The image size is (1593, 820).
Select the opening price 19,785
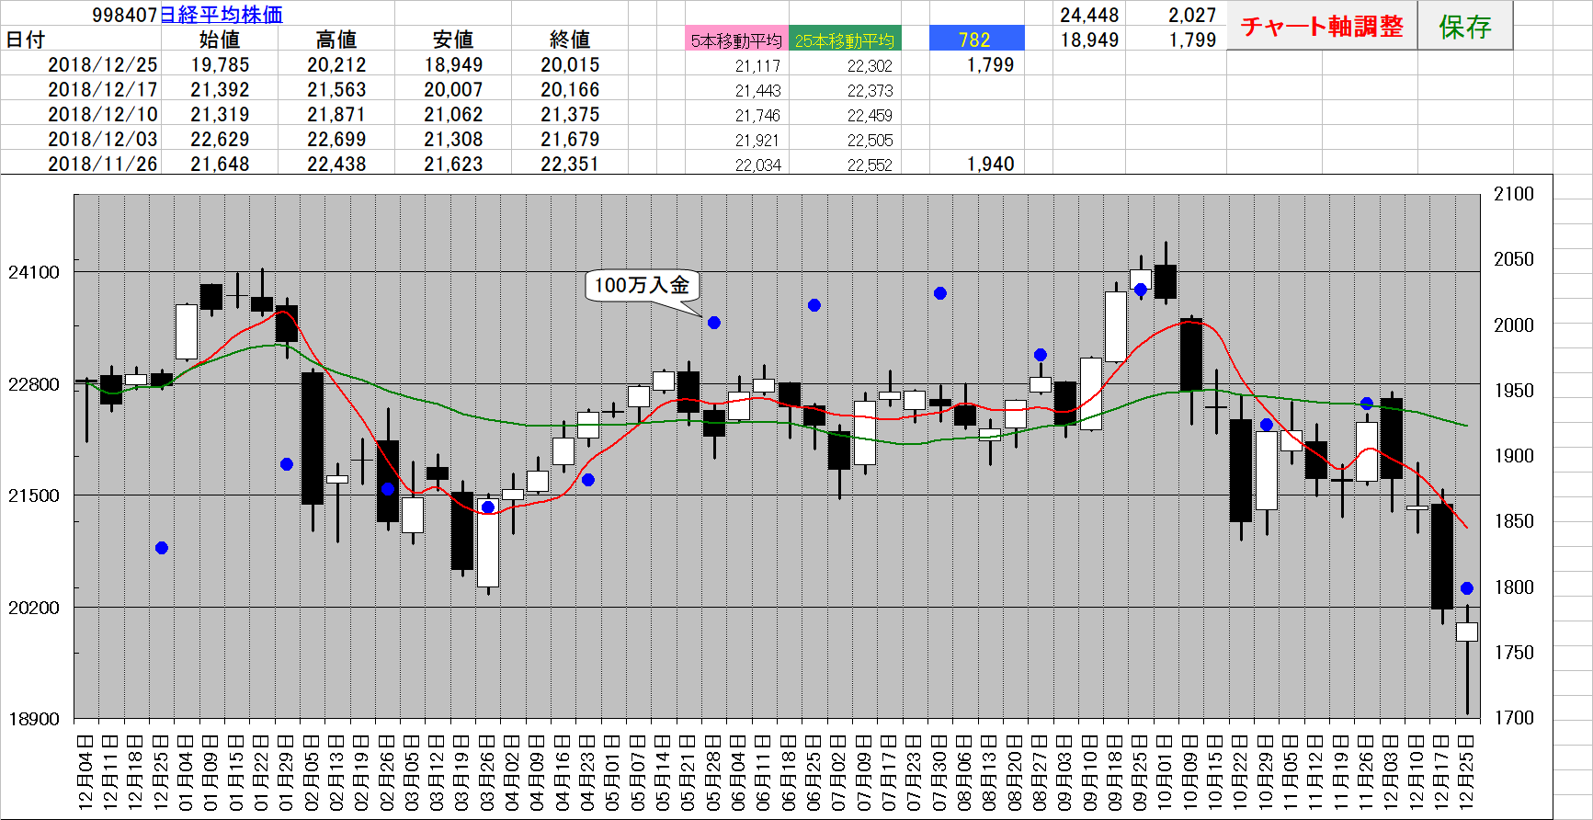[220, 64]
